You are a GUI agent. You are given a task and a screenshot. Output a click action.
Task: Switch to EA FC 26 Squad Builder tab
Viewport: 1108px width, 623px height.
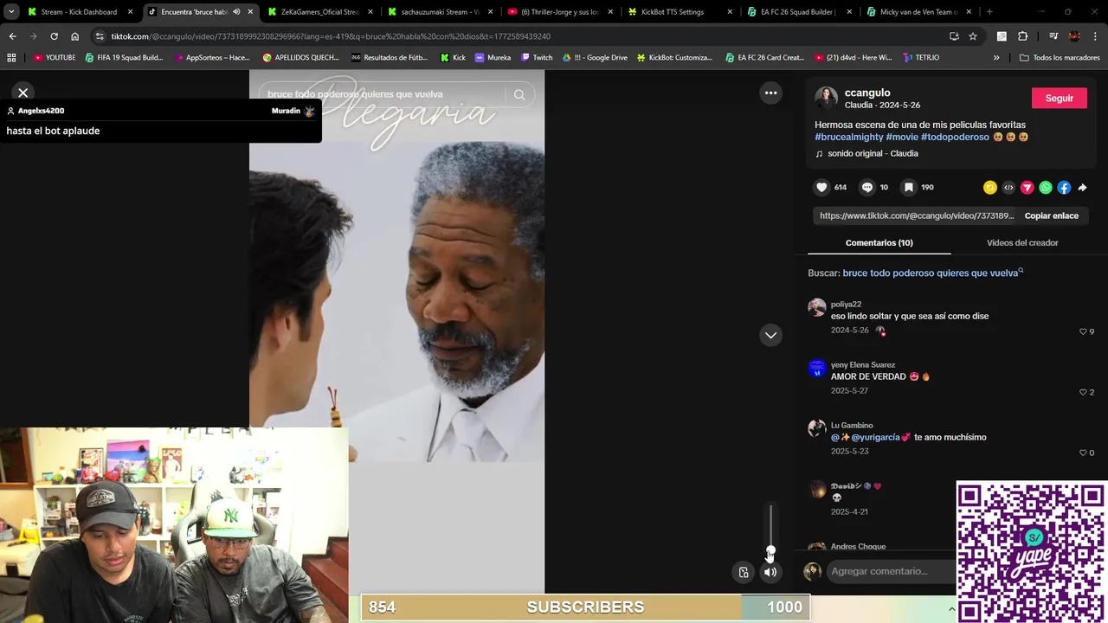[800, 12]
